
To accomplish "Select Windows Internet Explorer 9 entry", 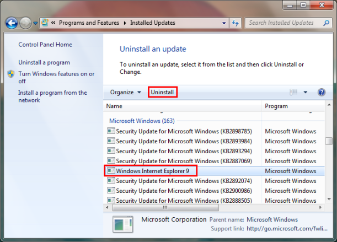I will (x=214, y=171).
